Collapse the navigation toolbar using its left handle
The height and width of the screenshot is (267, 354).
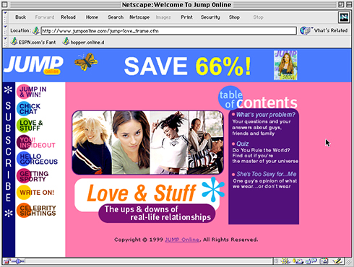(x=5, y=17)
